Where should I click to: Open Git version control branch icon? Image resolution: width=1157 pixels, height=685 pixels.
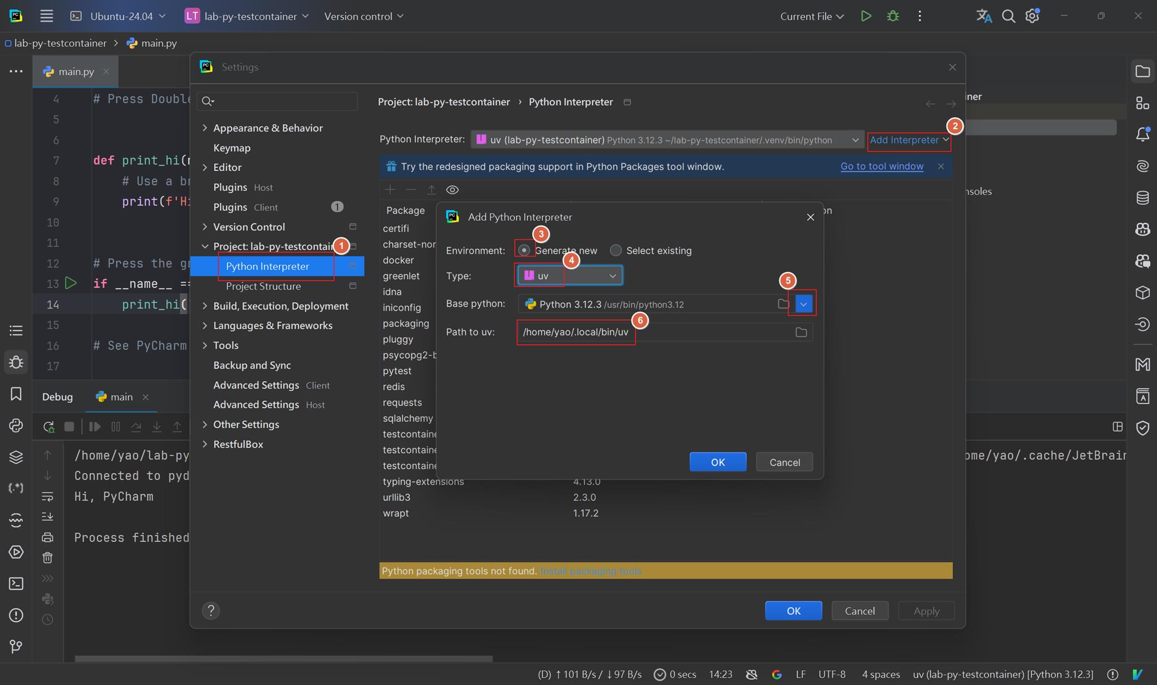click(16, 647)
